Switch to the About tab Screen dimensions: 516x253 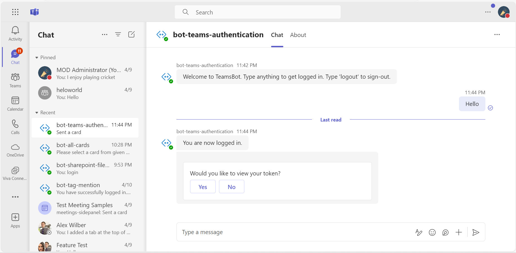point(298,35)
